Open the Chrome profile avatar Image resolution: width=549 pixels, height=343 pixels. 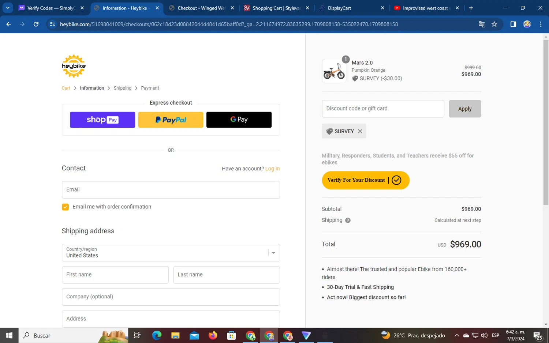click(x=527, y=24)
